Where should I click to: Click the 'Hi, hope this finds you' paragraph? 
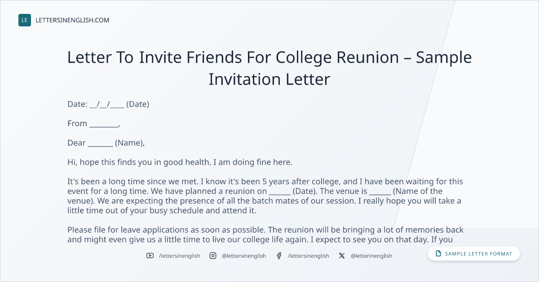point(180,162)
